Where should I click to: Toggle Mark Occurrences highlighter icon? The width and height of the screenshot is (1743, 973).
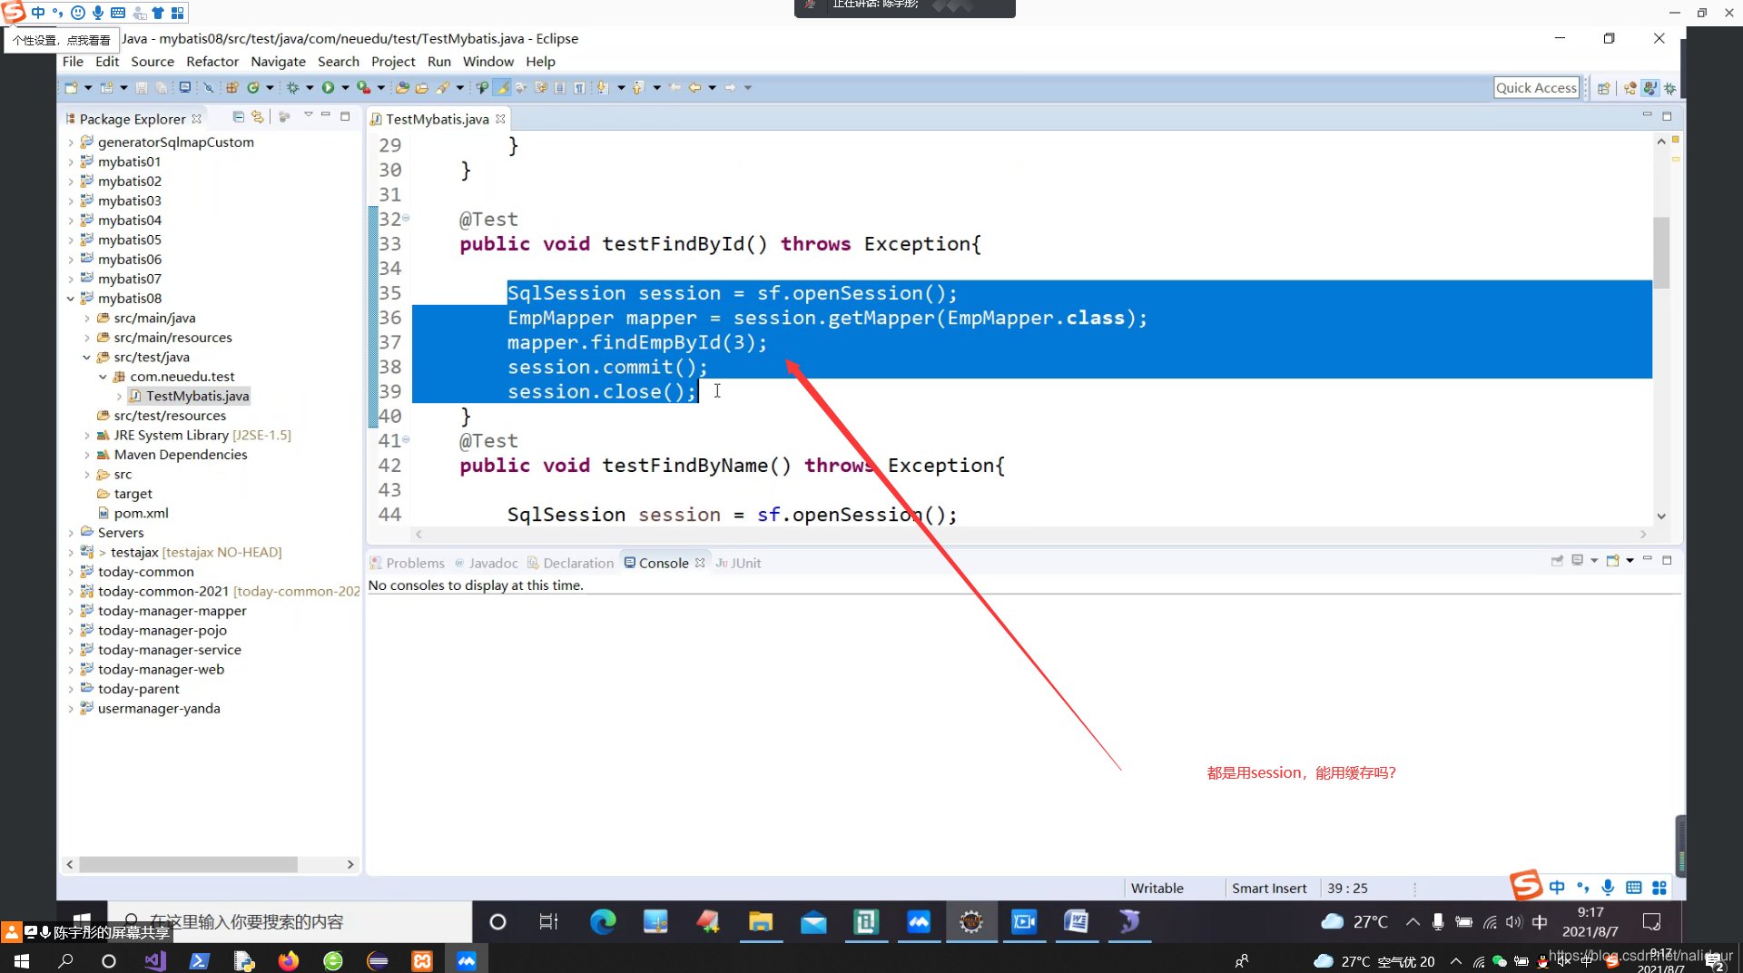click(502, 88)
